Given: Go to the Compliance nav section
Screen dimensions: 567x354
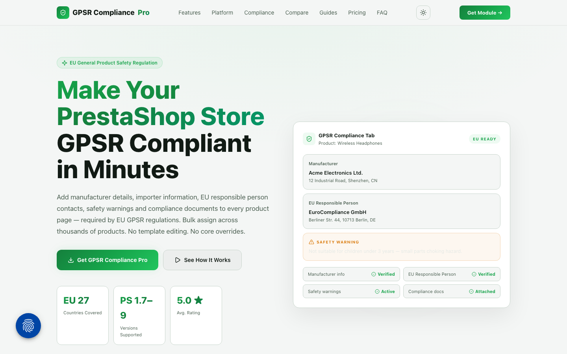Looking at the screenshot, I should coord(259,13).
